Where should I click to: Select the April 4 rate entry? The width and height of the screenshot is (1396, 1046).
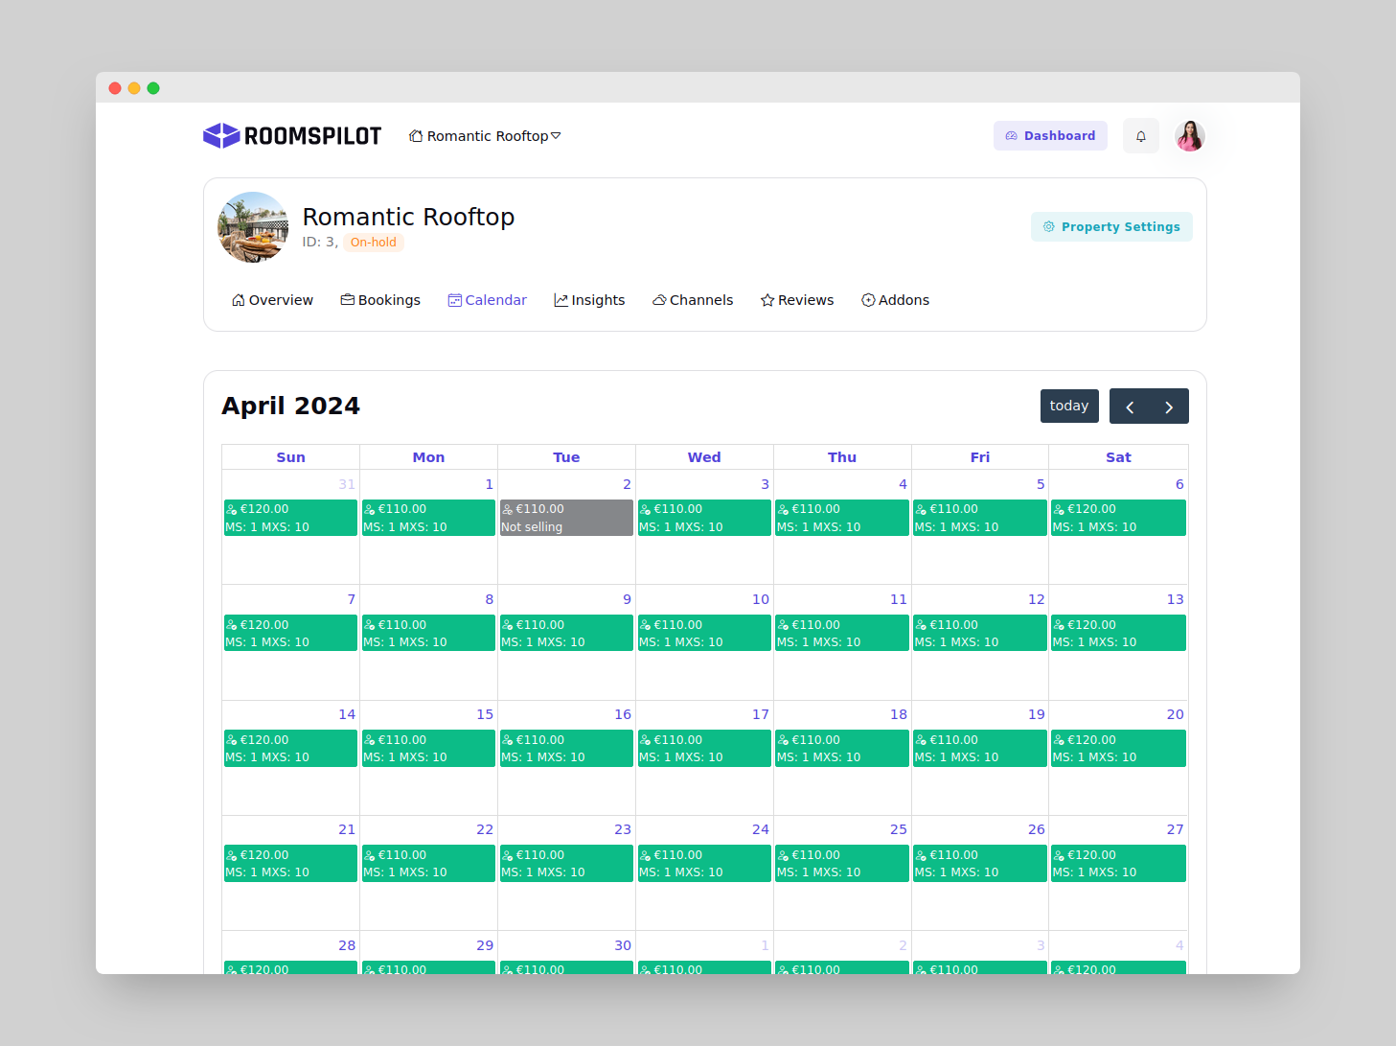pos(842,518)
